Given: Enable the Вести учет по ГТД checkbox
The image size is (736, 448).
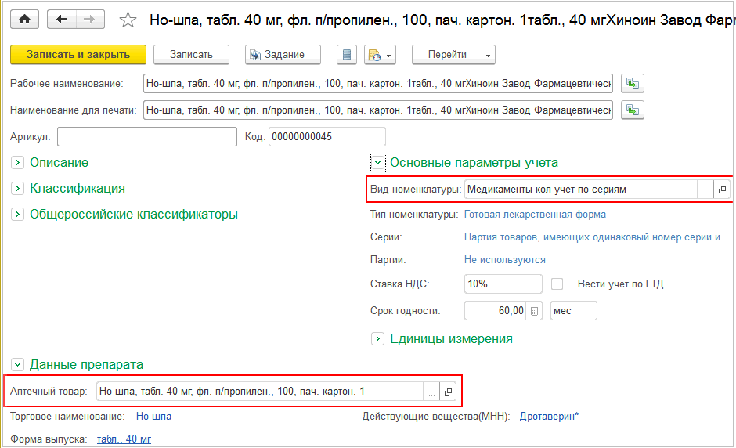Looking at the screenshot, I should point(557,284).
